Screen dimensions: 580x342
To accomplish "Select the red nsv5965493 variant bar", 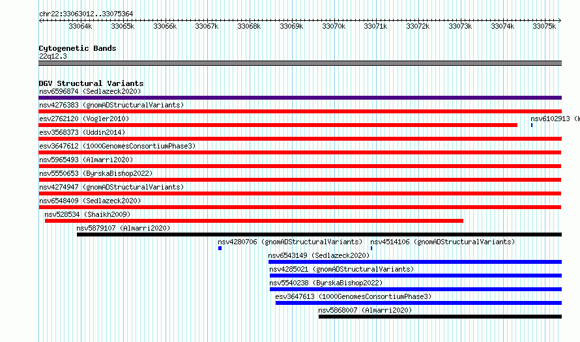I will click(300, 166).
